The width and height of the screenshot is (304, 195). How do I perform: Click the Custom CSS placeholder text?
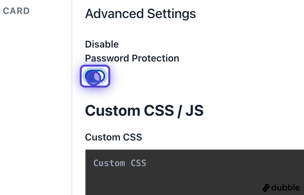[120, 163]
